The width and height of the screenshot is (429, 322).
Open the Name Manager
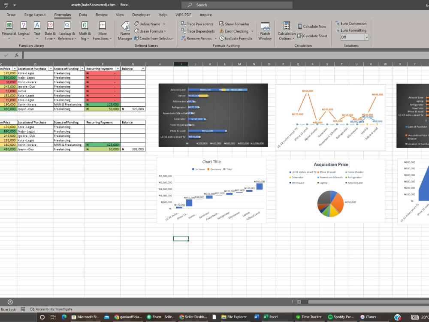coord(125,30)
